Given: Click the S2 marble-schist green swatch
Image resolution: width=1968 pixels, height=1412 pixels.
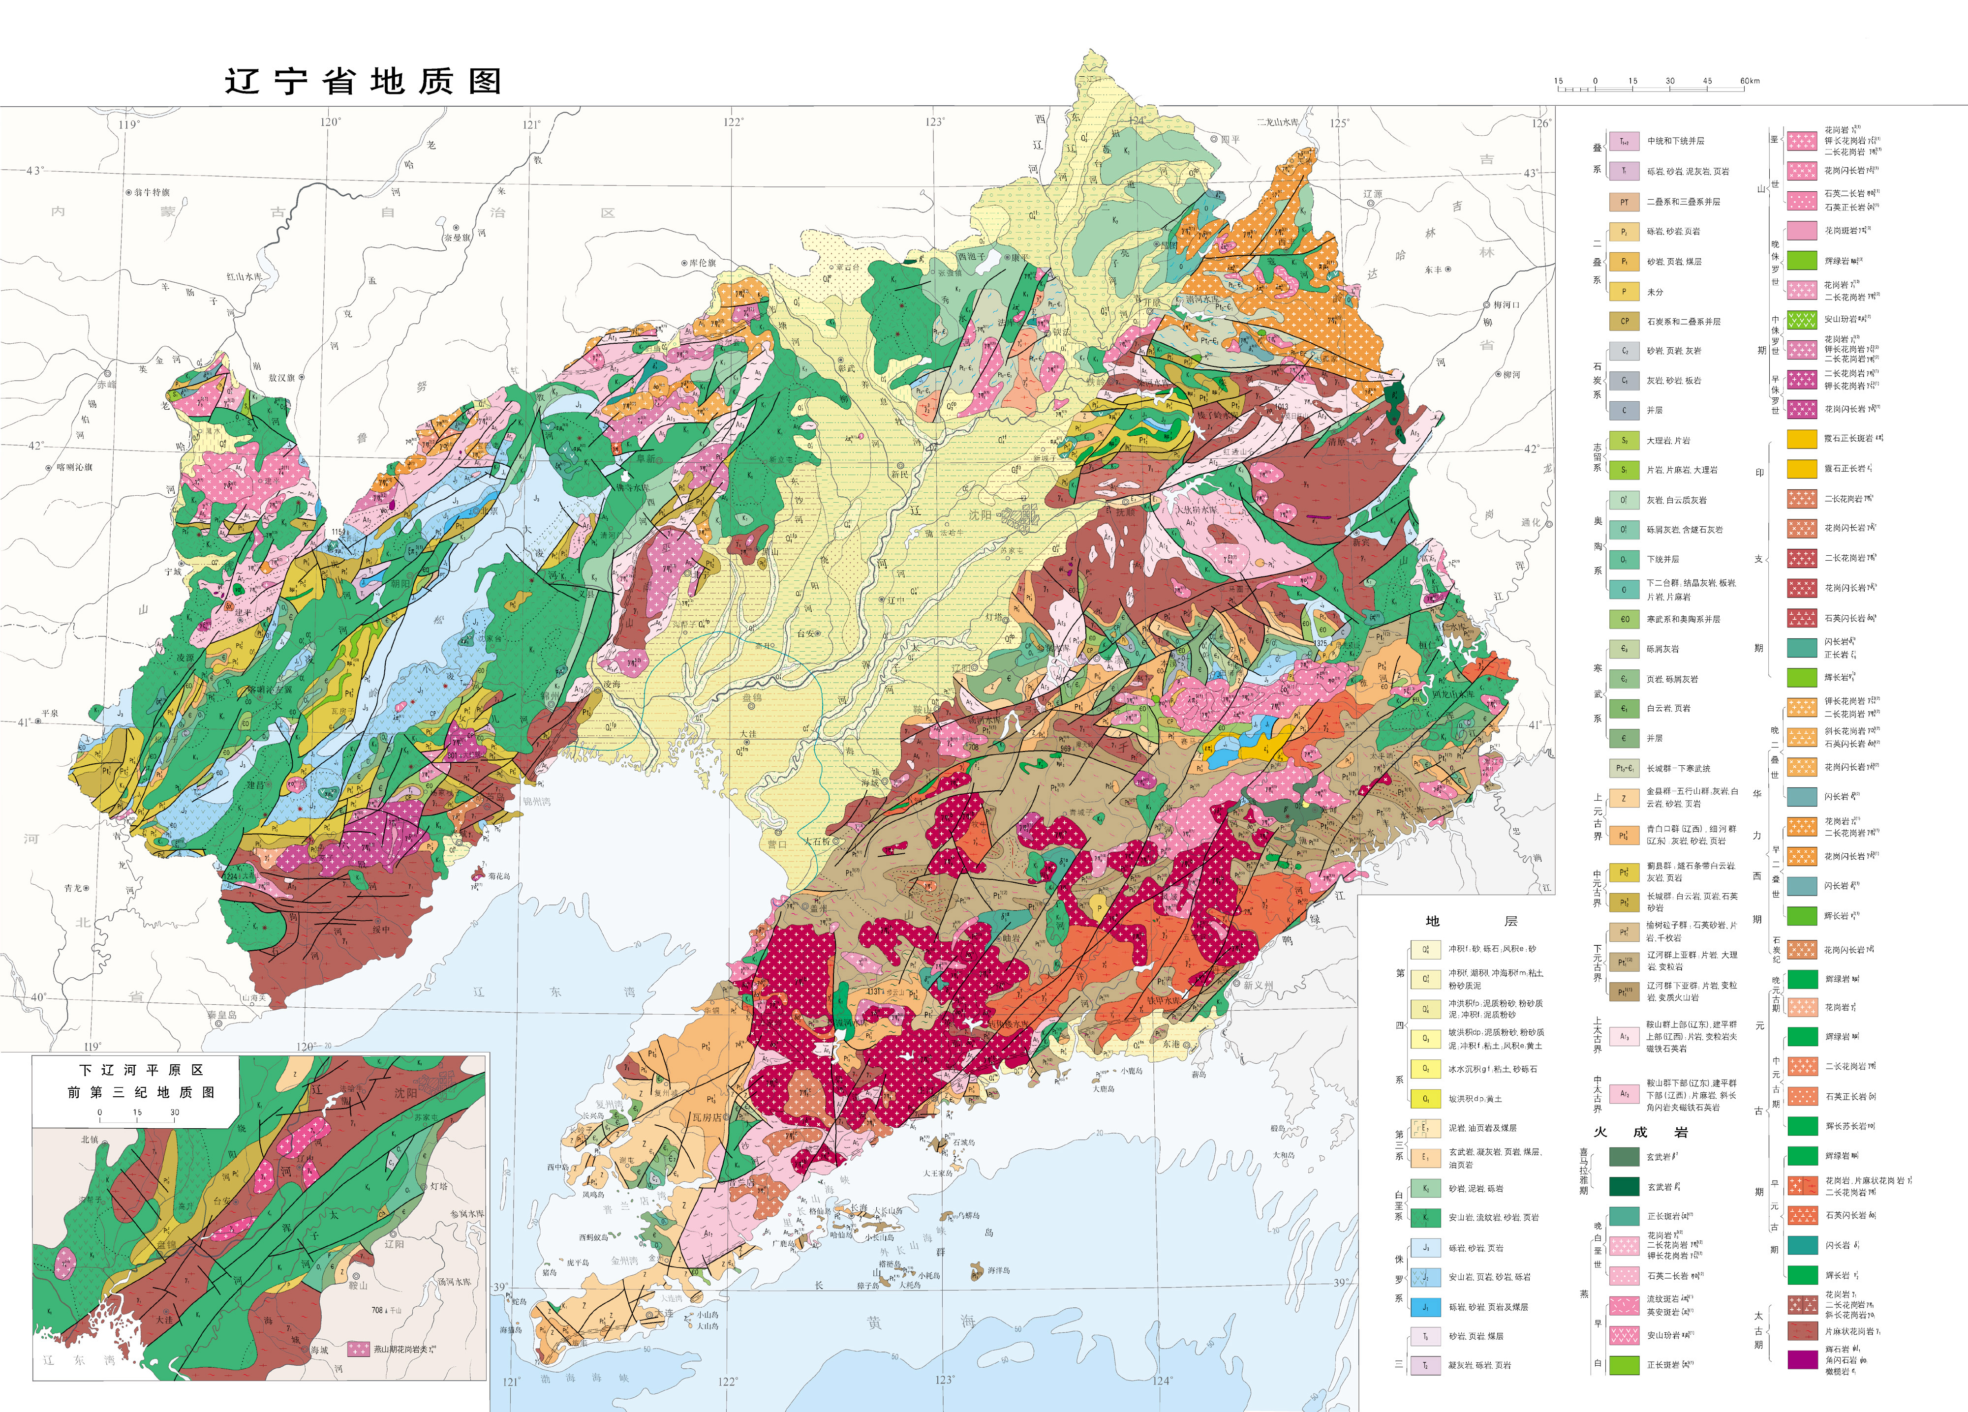Looking at the screenshot, I should coord(1624,440).
